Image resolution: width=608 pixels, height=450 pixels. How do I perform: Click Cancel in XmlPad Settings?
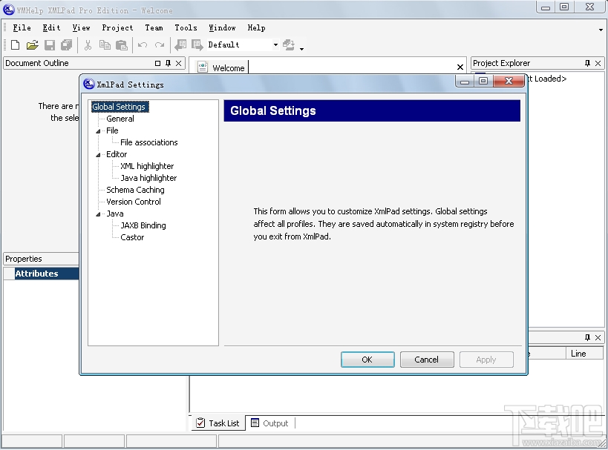click(427, 360)
